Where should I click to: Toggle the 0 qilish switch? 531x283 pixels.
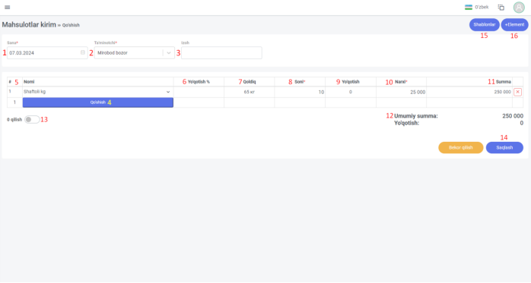pyautogui.click(x=32, y=120)
